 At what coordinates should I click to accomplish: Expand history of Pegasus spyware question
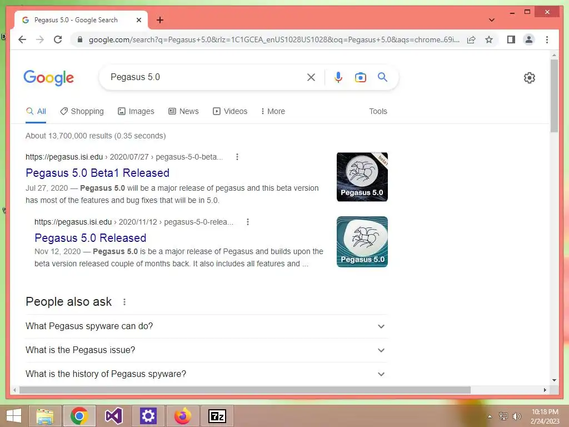207,374
